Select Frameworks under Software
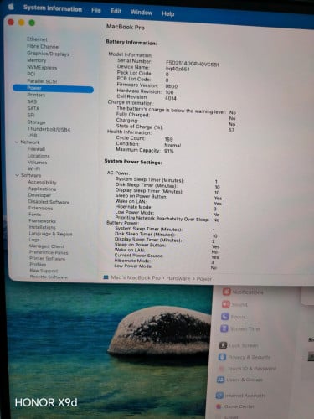314x419 pixels. point(42,221)
